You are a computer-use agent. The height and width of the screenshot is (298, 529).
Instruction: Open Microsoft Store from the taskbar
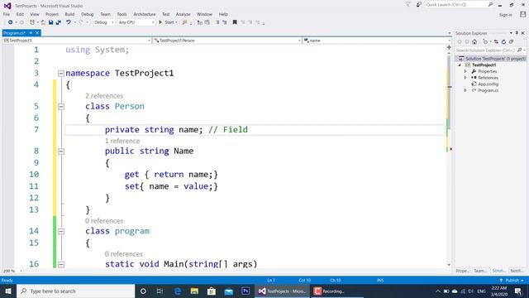coord(212,291)
